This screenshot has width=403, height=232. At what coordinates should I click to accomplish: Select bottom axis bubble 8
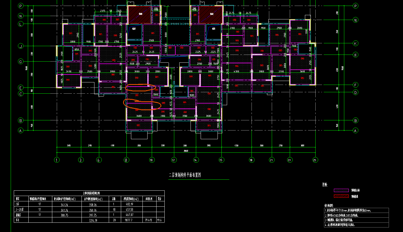point(126,160)
